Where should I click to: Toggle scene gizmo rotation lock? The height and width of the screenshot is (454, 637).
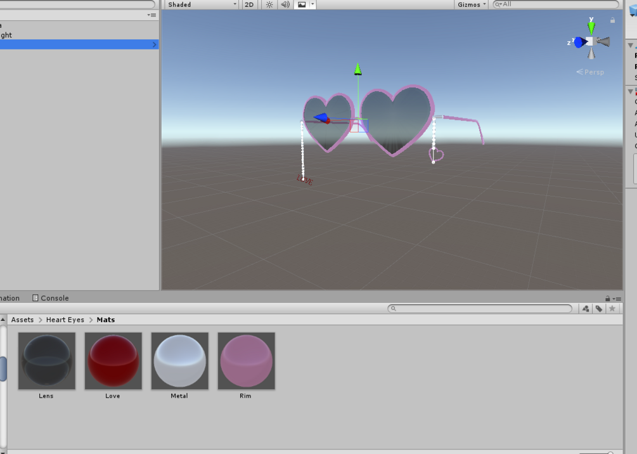[613, 20]
